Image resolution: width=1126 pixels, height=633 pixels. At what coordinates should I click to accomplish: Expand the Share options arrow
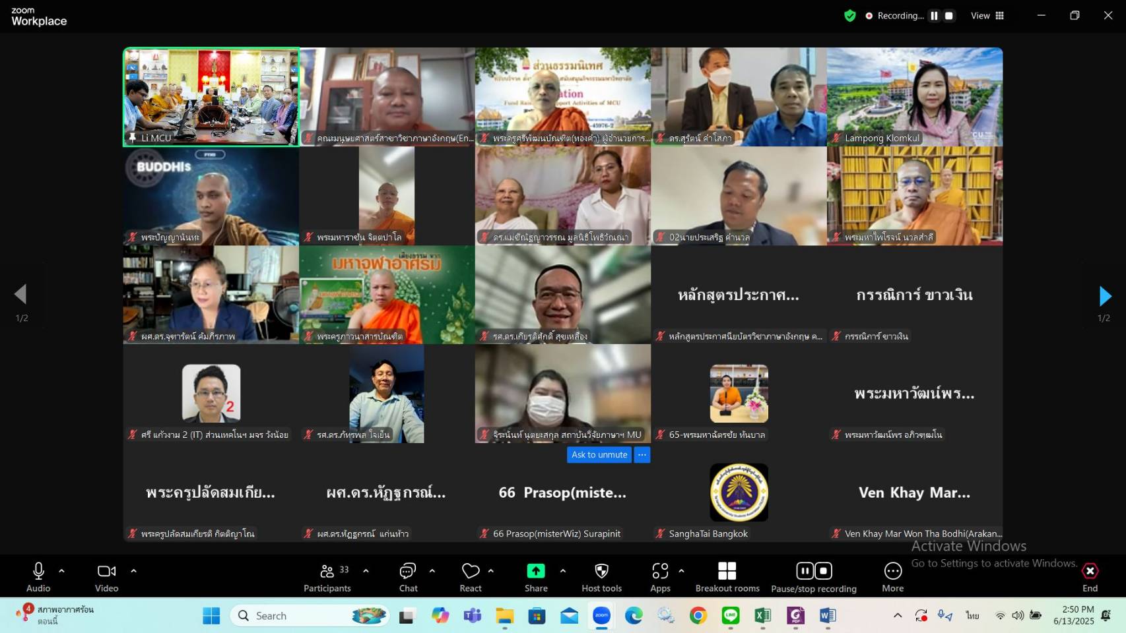tap(563, 571)
